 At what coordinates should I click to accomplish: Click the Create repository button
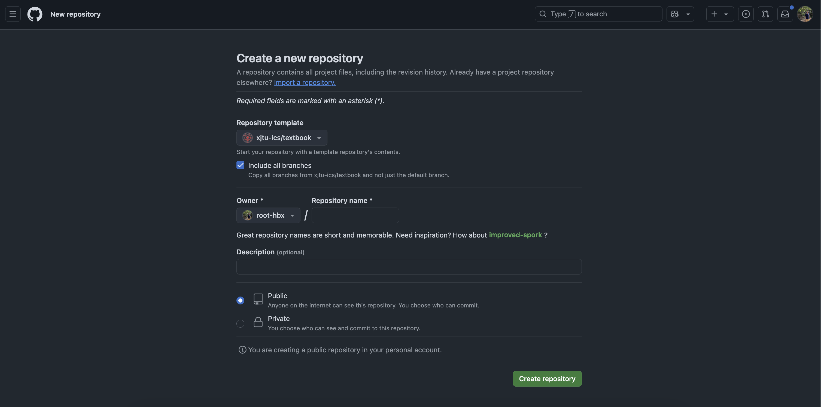tap(547, 379)
